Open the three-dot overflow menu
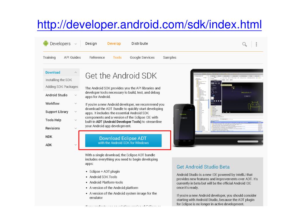299x224 pixels. tap(256, 44)
